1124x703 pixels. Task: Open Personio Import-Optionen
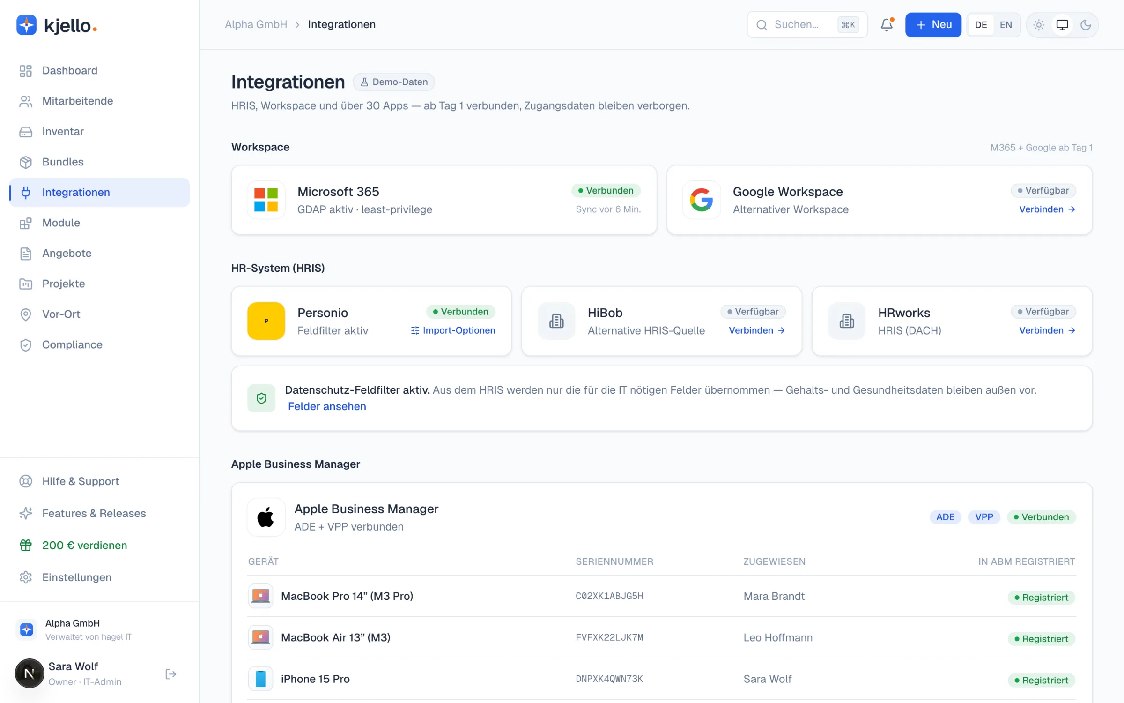453,330
